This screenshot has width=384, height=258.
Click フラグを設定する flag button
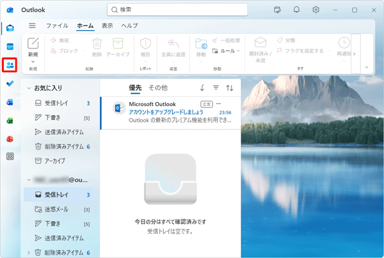tap(300, 51)
